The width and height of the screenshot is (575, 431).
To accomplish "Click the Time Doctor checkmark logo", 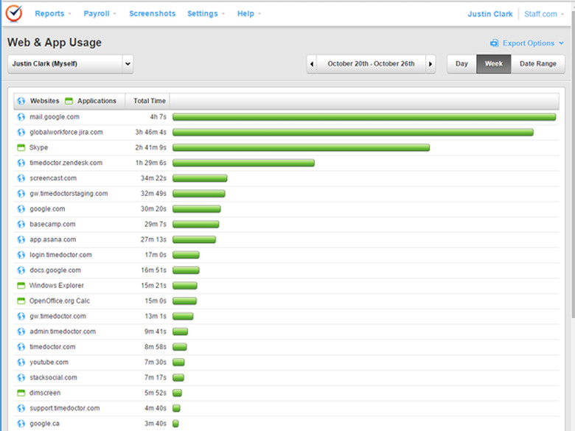I will click(x=13, y=13).
